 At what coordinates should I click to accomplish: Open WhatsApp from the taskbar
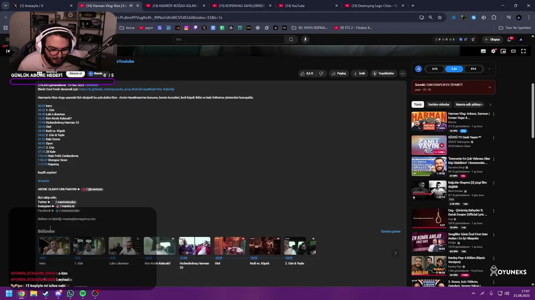click(70, 293)
